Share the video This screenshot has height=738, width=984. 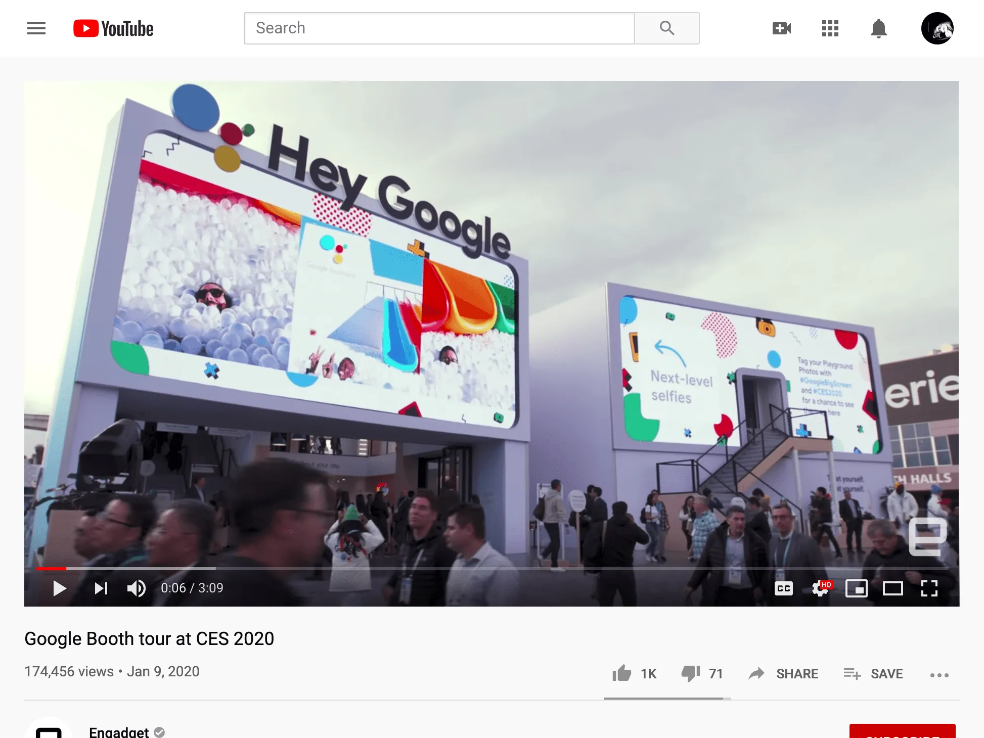pos(783,674)
